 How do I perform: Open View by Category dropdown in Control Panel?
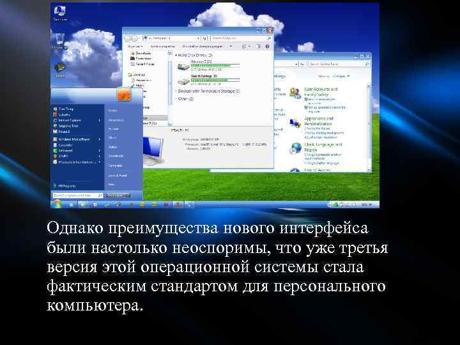(x=341, y=76)
